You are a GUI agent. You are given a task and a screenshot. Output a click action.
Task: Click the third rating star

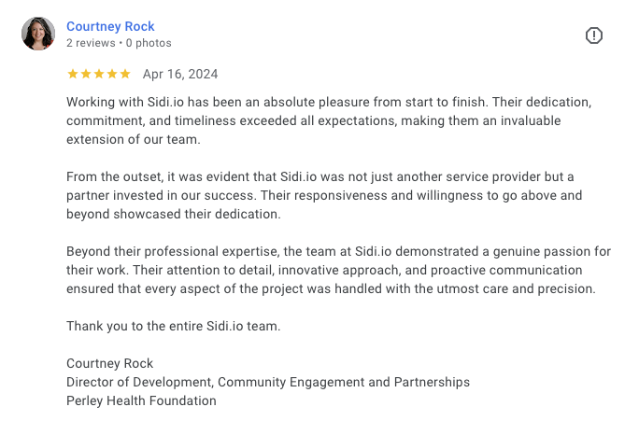click(x=98, y=74)
